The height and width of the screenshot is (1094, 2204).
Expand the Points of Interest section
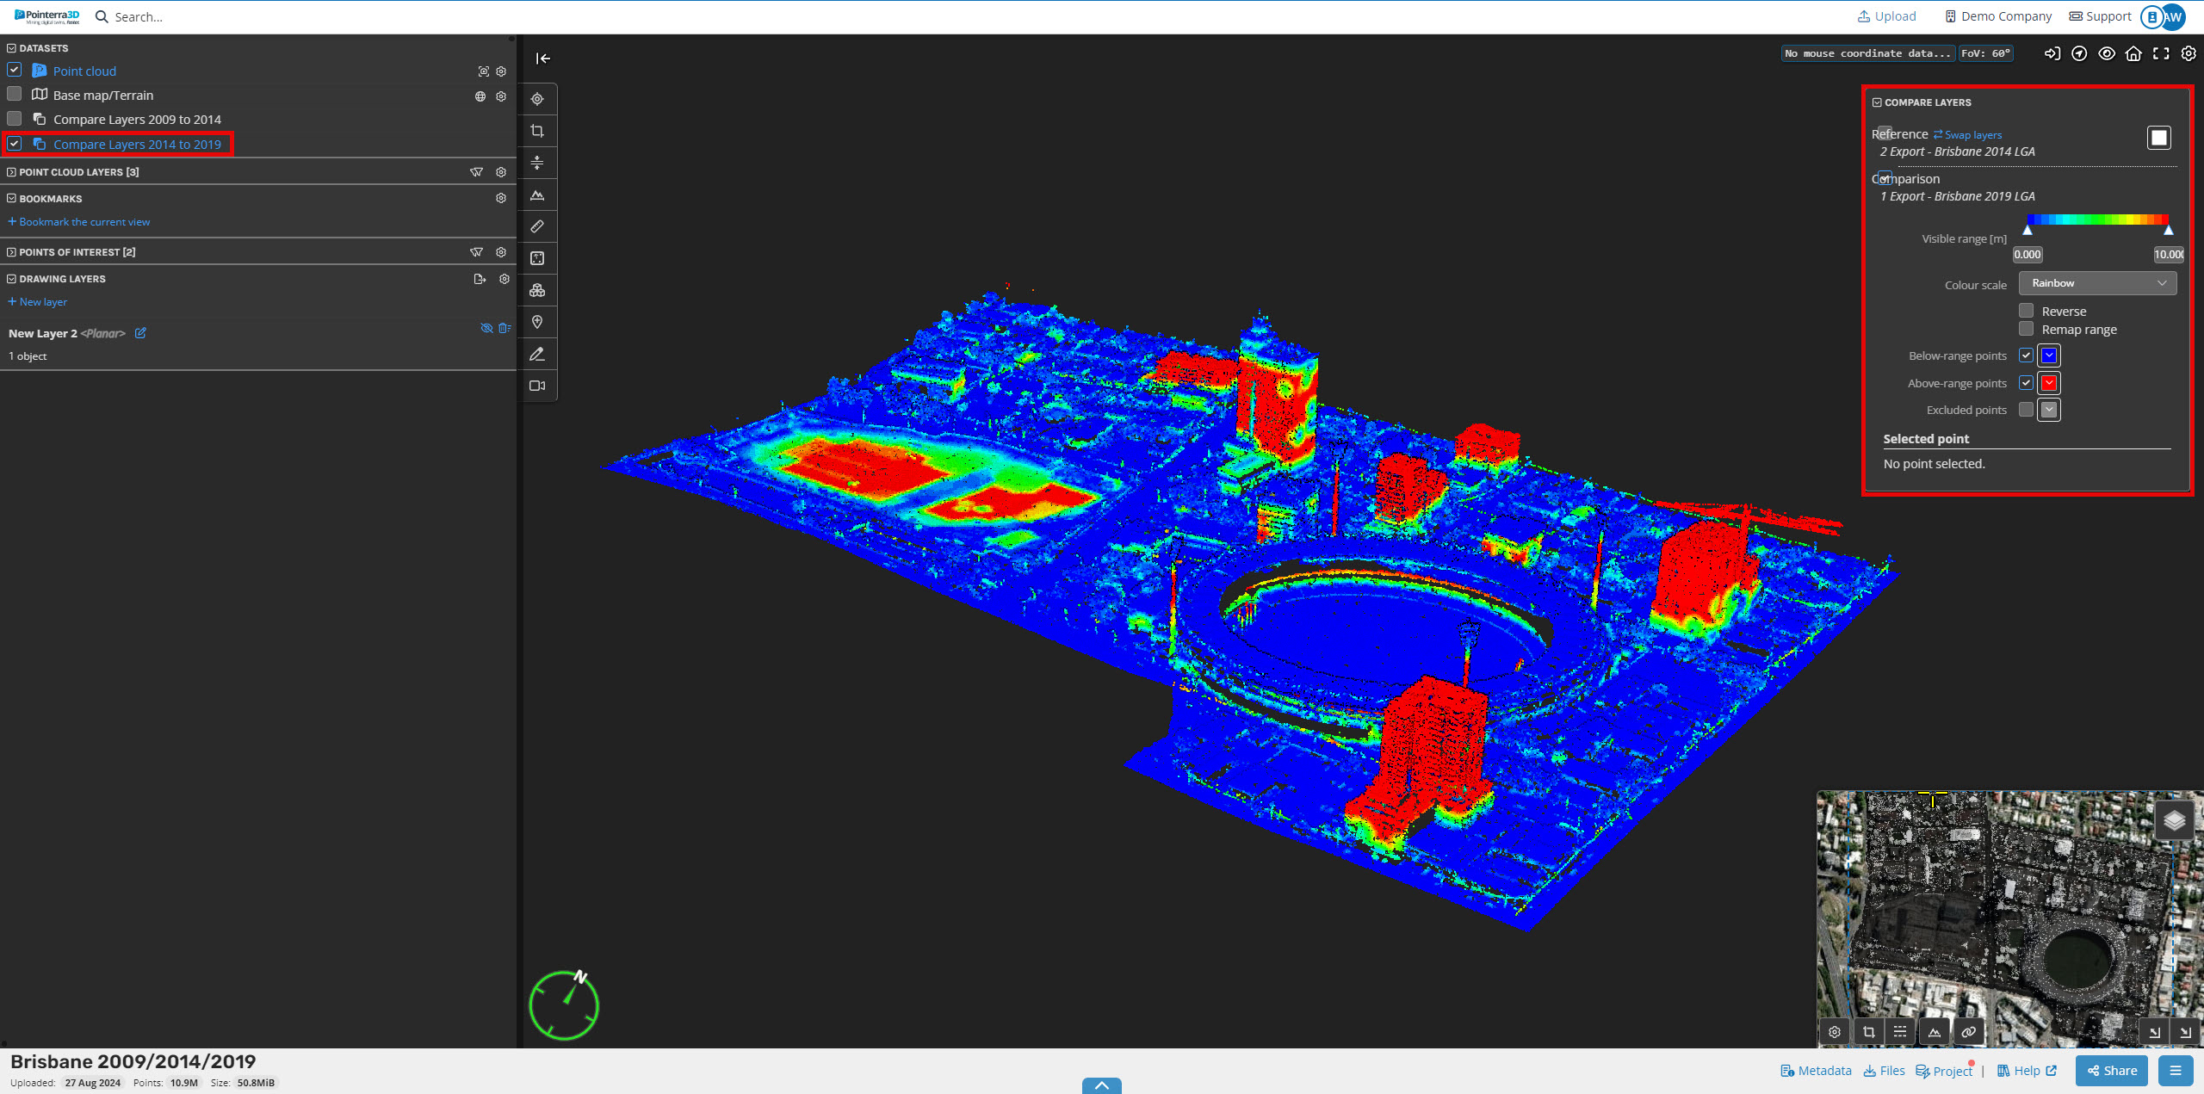point(10,251)
